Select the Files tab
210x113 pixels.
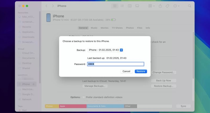140,28
